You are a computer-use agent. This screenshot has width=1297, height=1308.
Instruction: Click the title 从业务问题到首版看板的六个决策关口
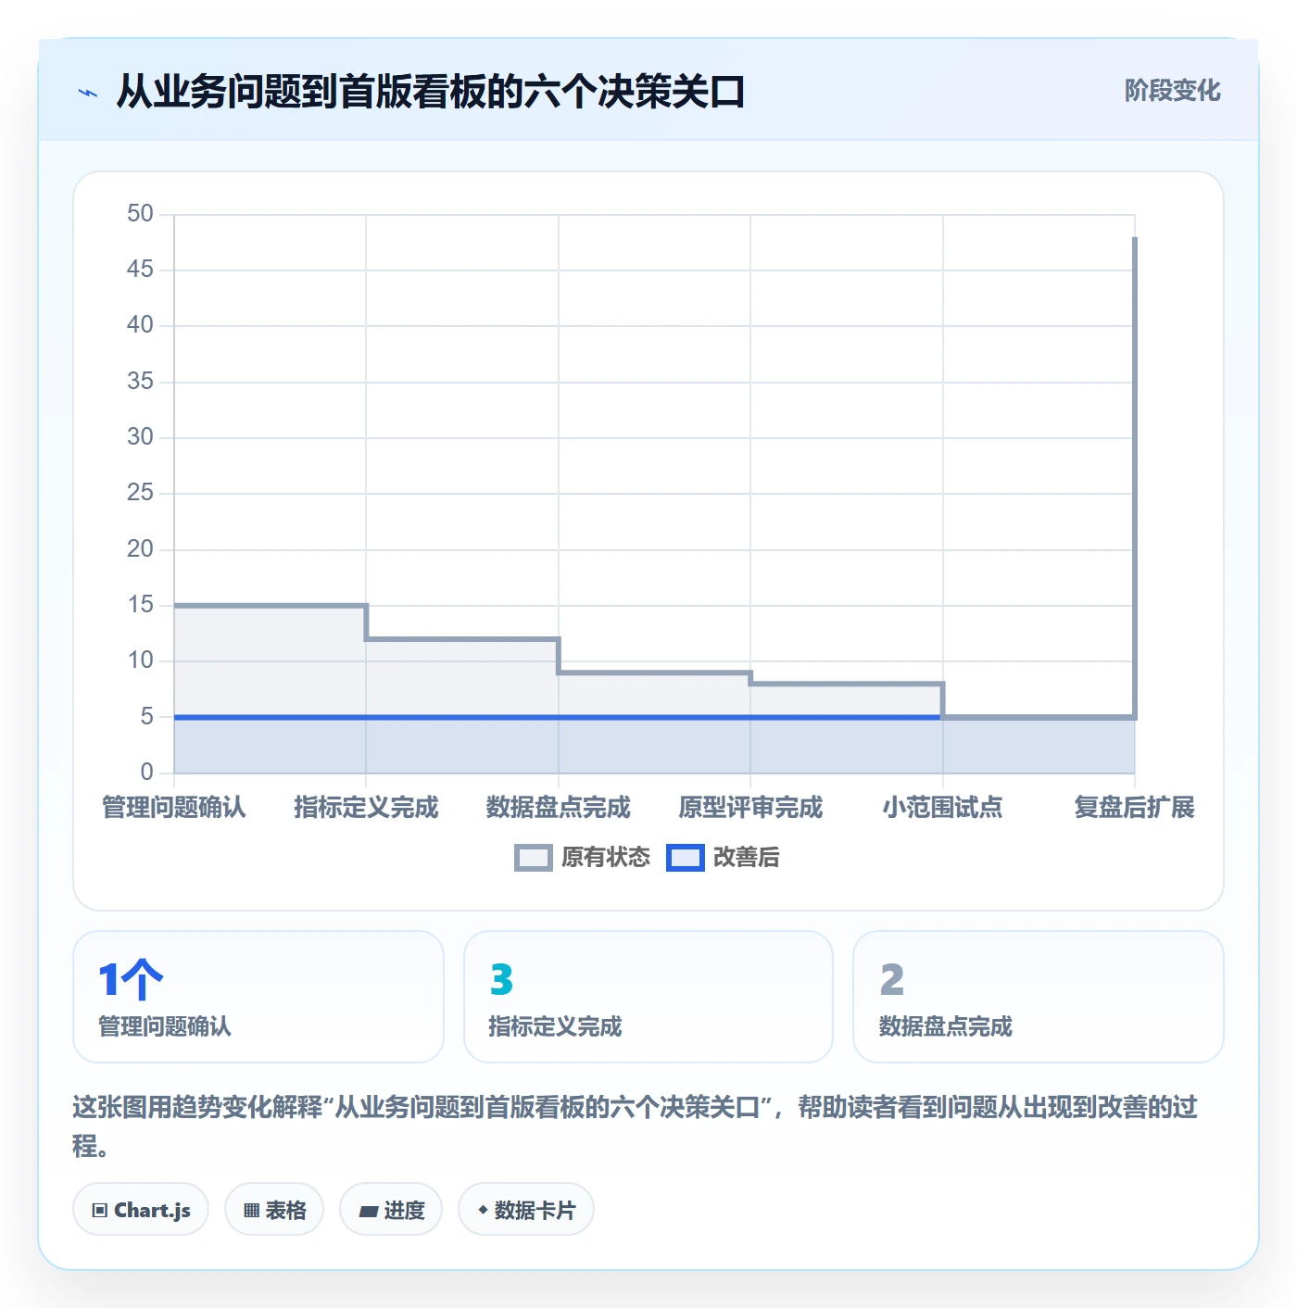[431, 92]
